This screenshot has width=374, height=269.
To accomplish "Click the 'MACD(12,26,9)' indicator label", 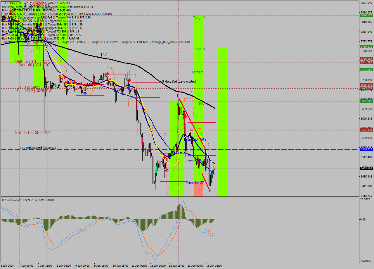I will click(11, 200).
